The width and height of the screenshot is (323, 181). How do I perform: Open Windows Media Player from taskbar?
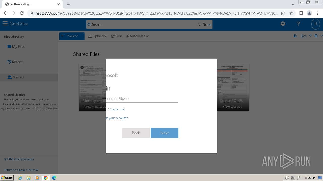pyautogui.click(x=37, y=178)
